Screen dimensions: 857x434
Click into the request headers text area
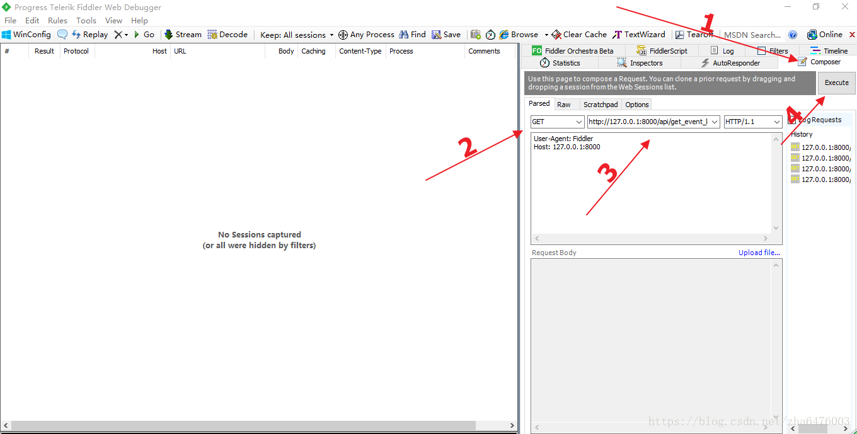point(651,183)
